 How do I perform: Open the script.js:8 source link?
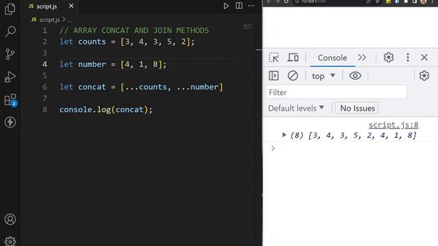pyautogui.click(x=394, y=125)
